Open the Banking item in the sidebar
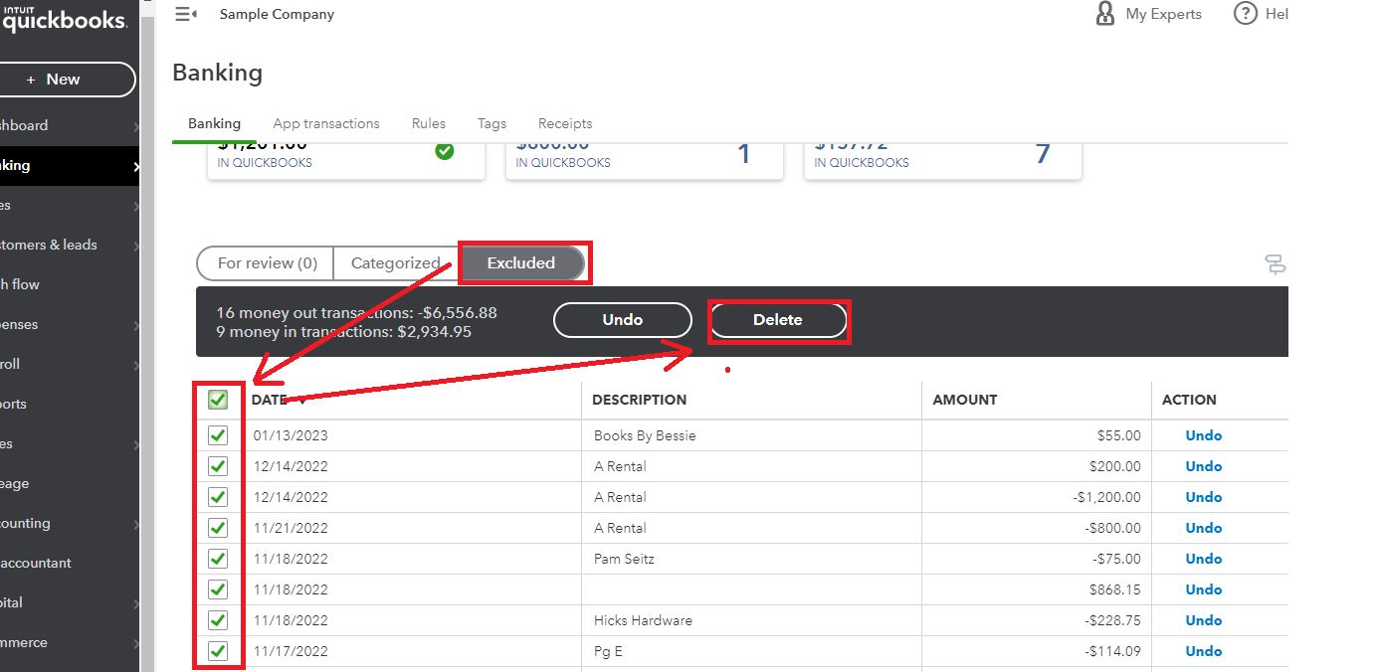Image resolution: width=1377 pixels, height=672 pixels. [70, 166]
